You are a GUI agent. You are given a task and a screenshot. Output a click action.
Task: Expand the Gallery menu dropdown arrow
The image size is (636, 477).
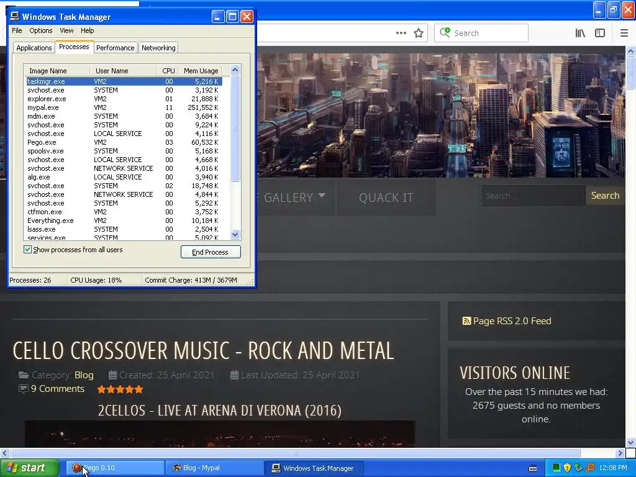point(322,196)
